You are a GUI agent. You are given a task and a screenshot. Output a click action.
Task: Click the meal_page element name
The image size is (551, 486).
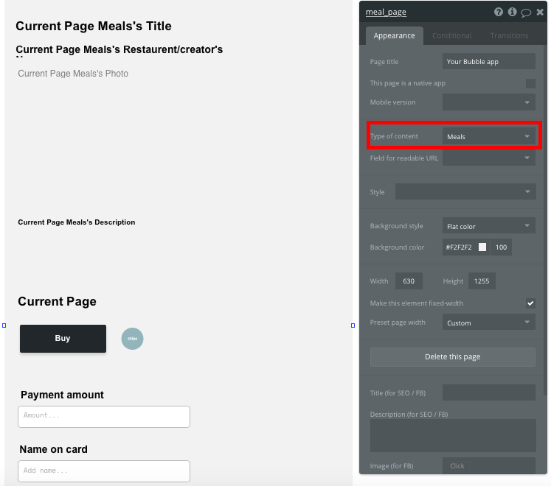pyautogui.click(x=386, y=13)
